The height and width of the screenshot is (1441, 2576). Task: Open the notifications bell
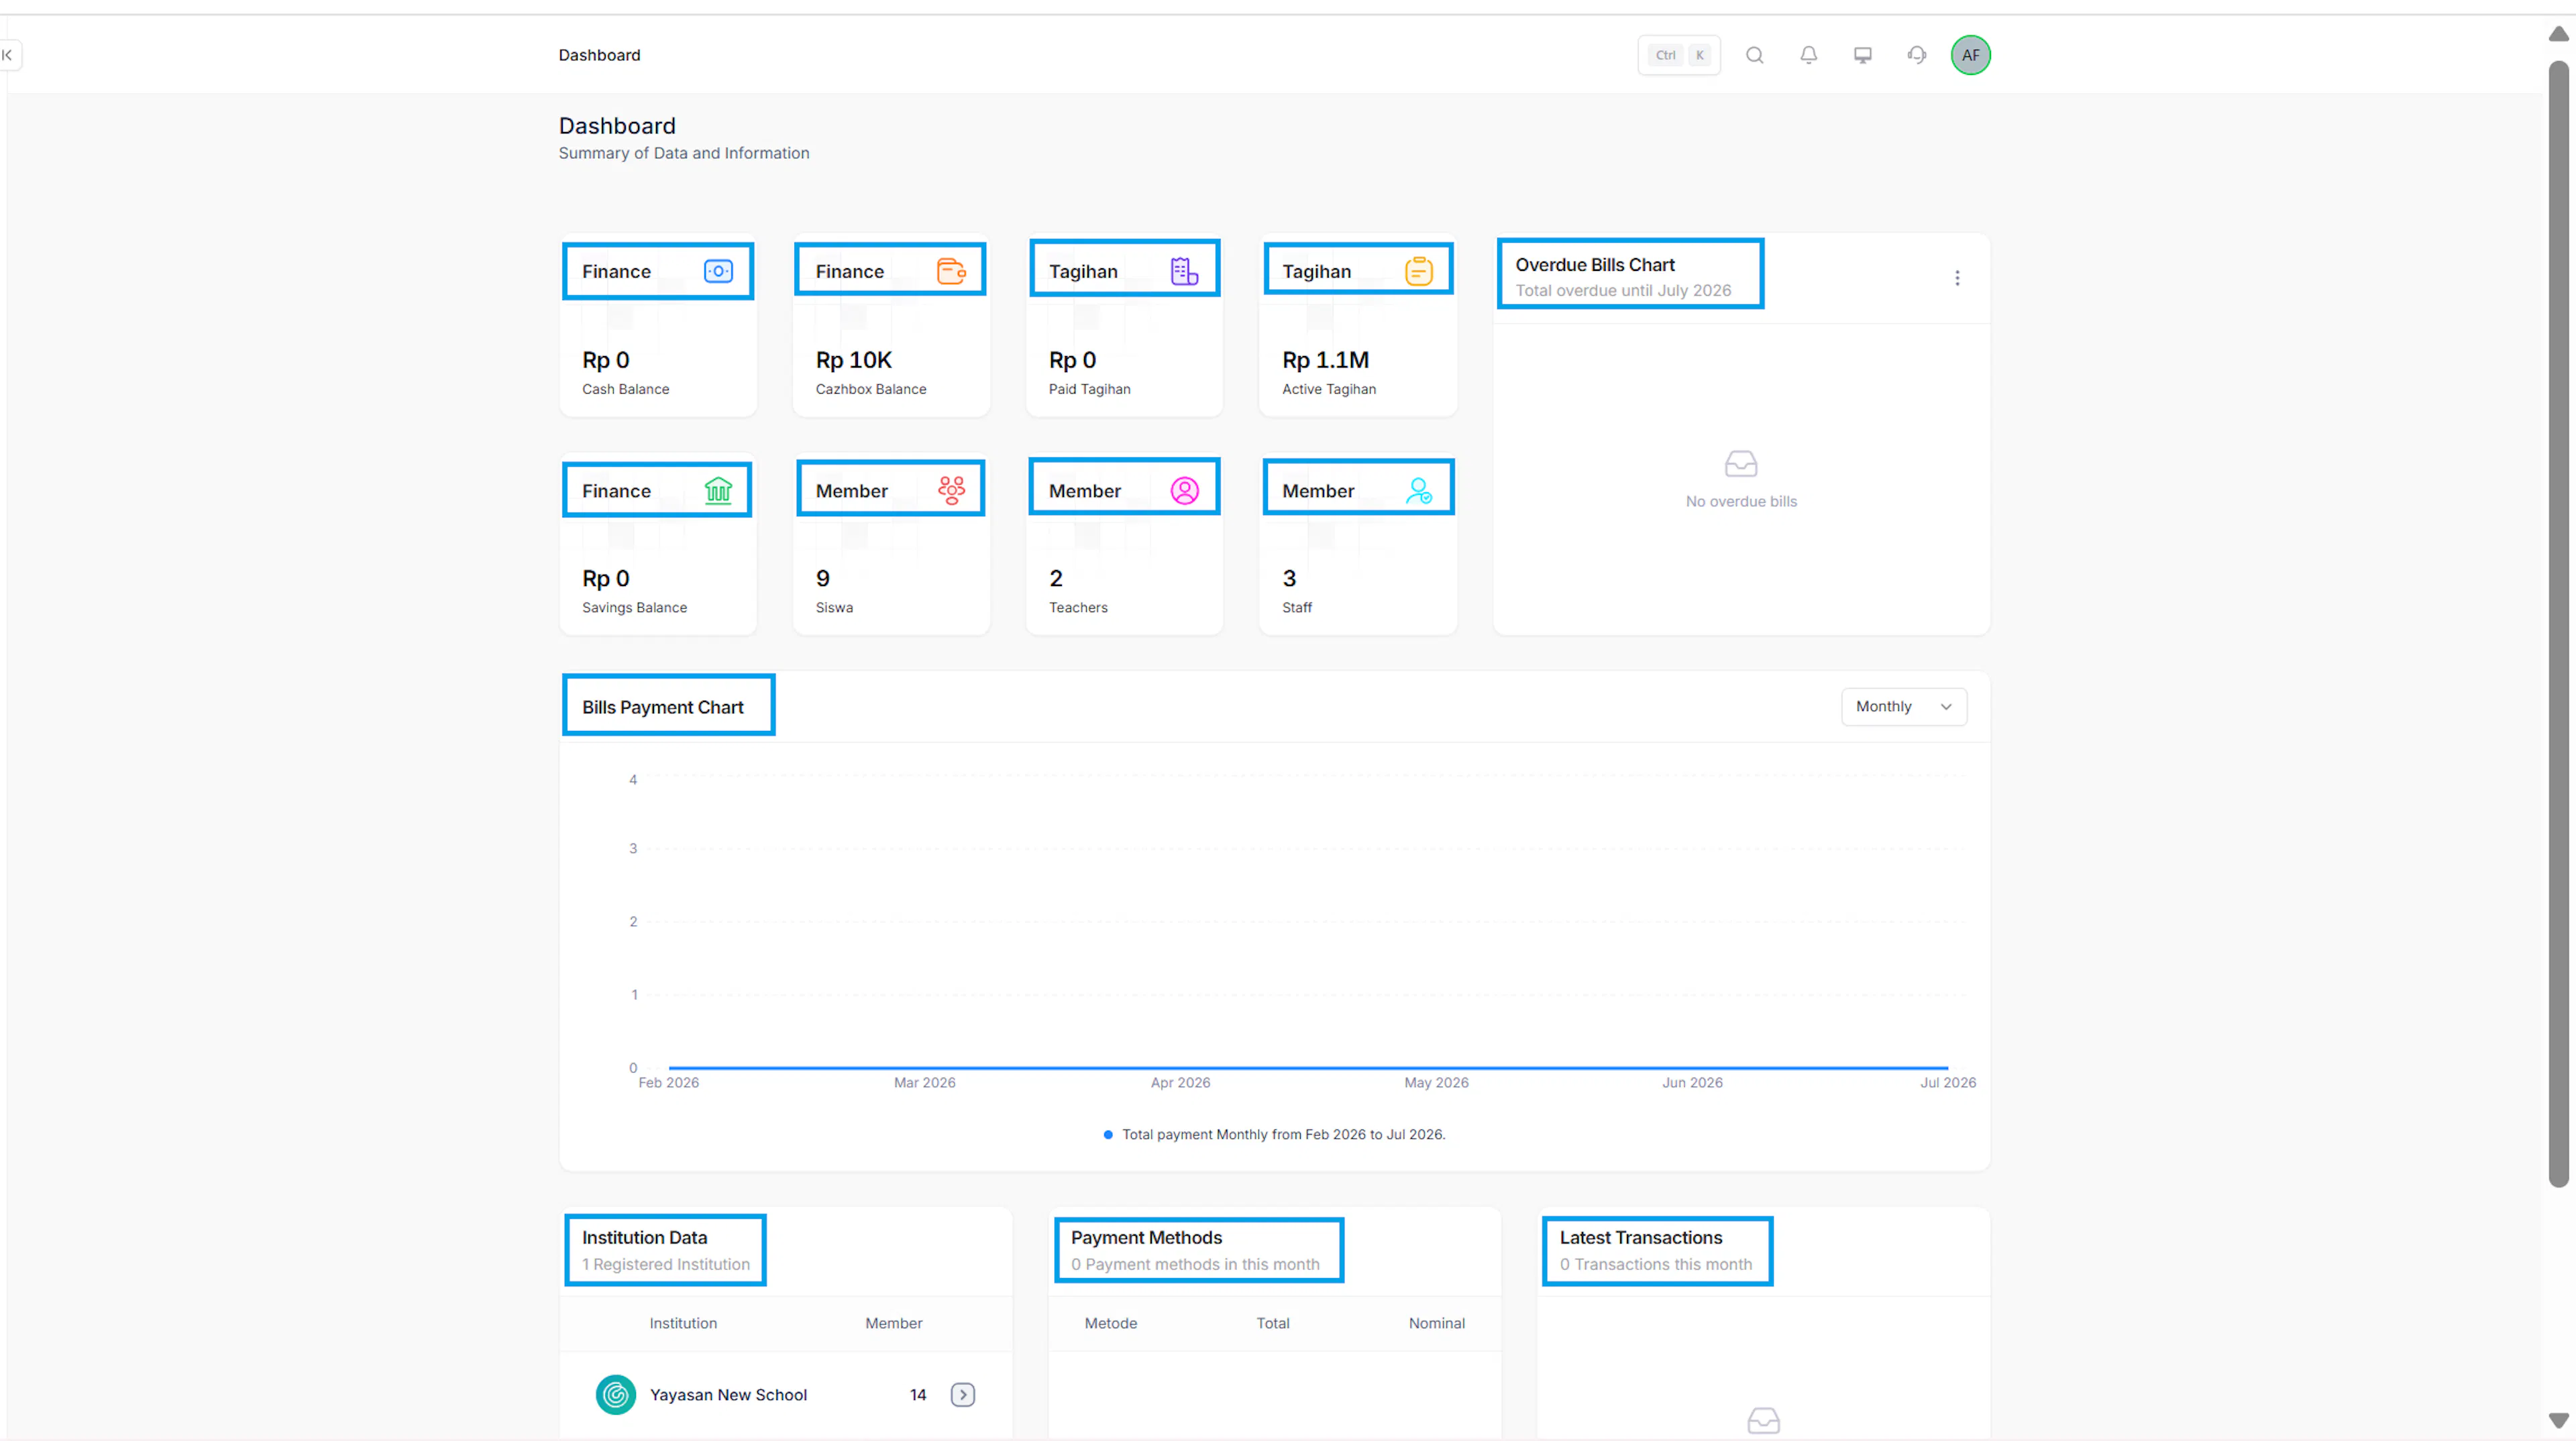point(1808,55)
